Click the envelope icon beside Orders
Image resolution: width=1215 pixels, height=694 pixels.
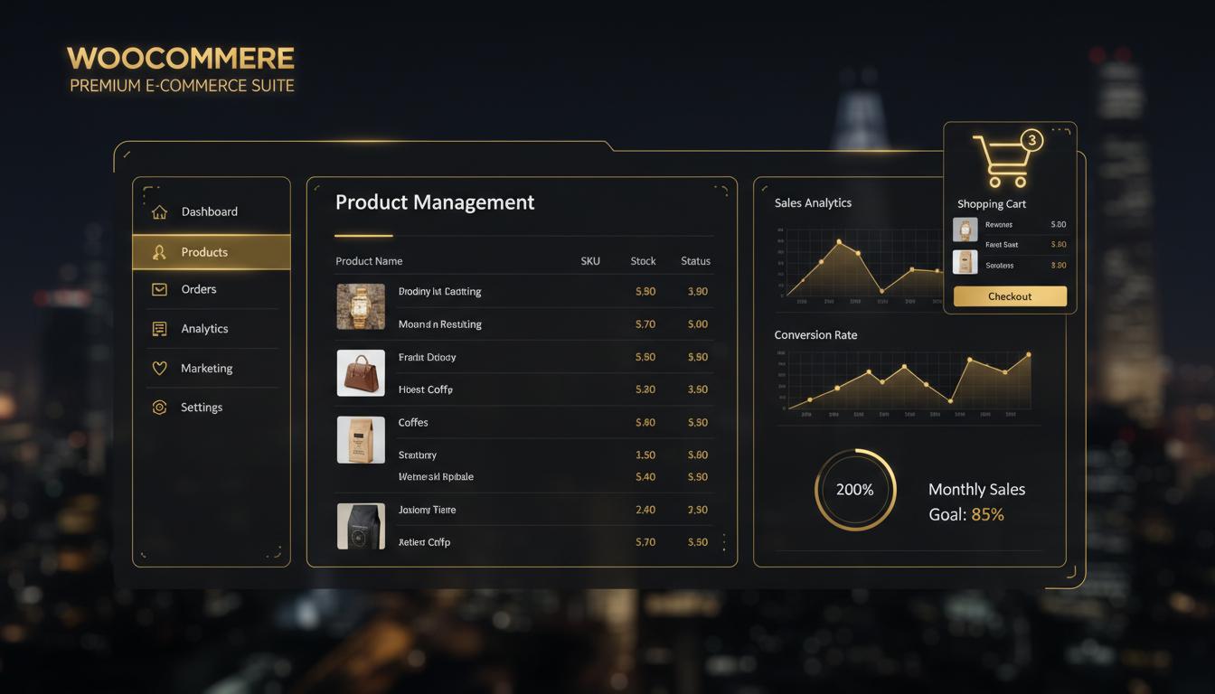(x=159, y=289)
